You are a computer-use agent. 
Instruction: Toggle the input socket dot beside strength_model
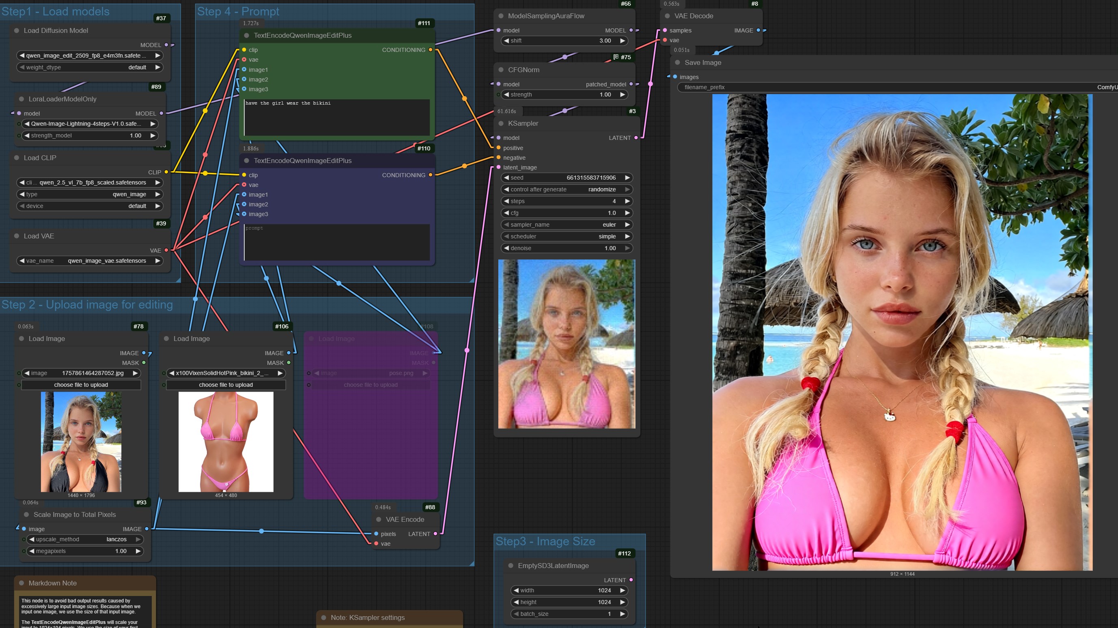pyautogui.click(x=19, y=136)
